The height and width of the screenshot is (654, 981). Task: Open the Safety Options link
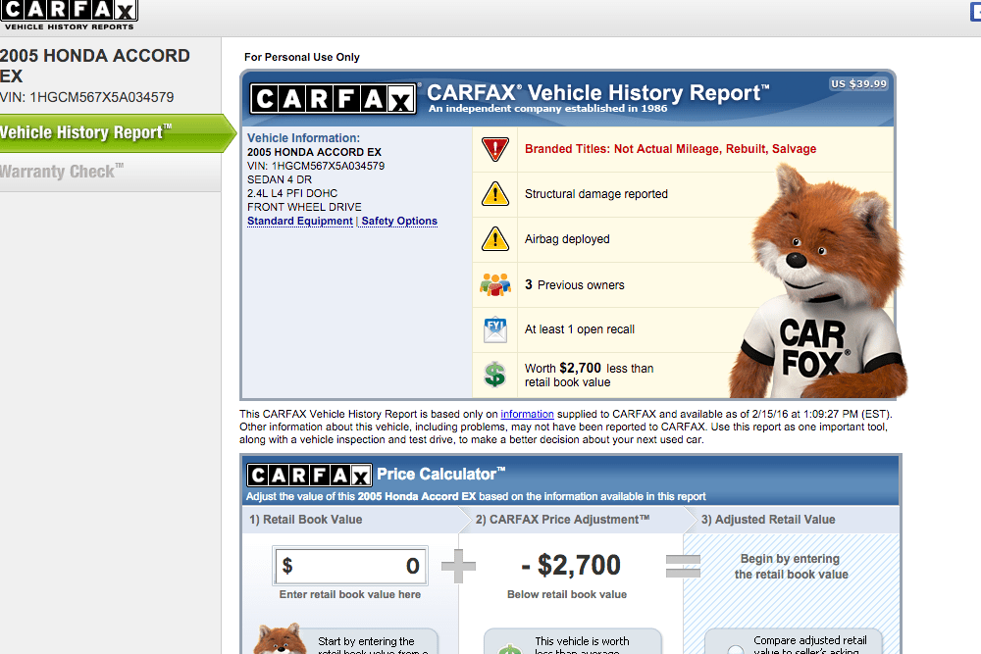(399, 221)
